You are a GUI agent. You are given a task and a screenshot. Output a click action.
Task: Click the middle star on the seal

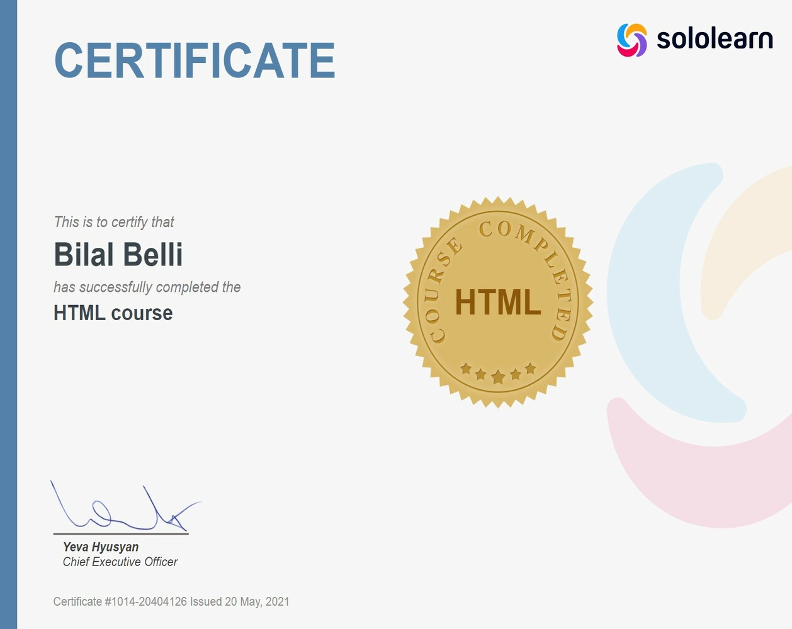pyautogui.click(x=498, y=377)
